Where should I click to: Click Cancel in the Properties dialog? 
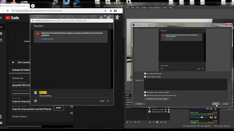[x=225, y=104]
